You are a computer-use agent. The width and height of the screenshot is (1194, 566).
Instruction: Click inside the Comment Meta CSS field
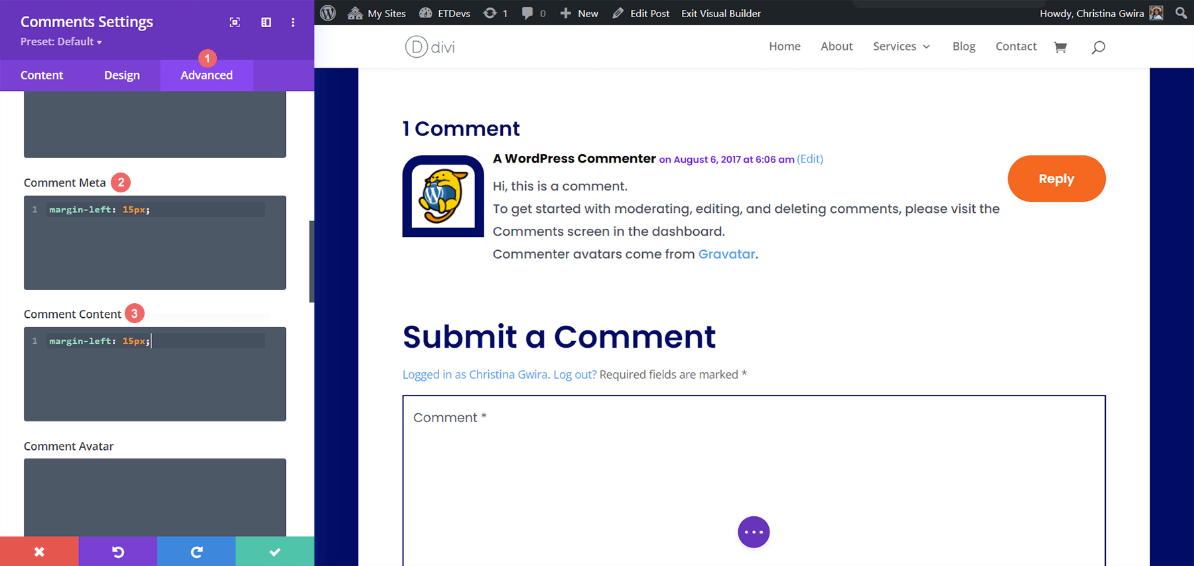[155, 242]
